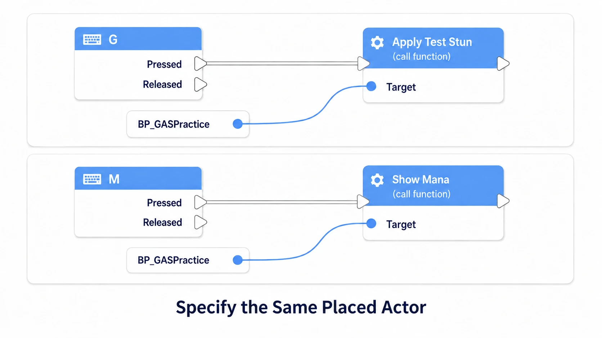Select the upper BP_GASPractice reference node
Image resolution: width=602 pixels, height=338 pixels.
(x=188, y=124)
